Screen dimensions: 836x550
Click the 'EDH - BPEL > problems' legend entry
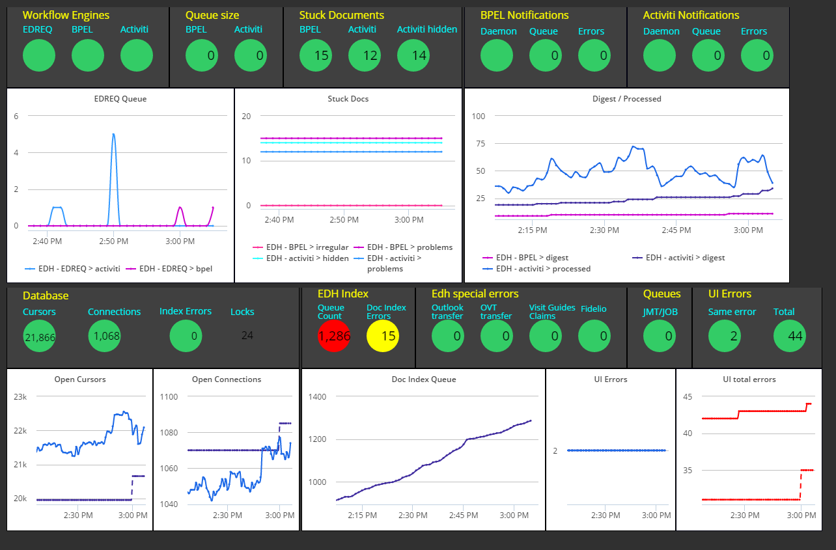pos(402,247)
